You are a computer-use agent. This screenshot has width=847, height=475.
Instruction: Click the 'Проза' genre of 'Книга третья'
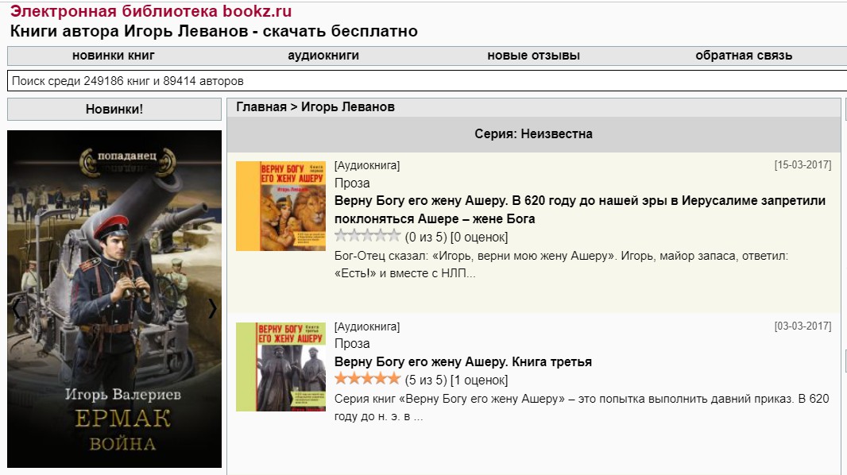[352, 343]
